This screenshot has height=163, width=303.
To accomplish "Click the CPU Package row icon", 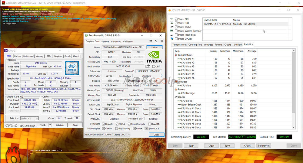I will [x=179, y=93].
